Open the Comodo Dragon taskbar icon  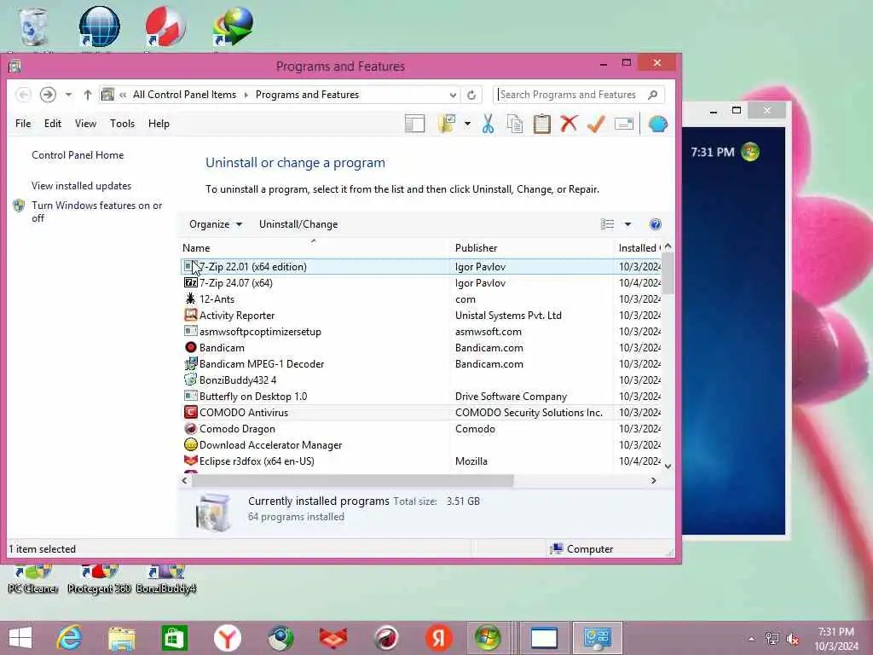pyautogui.click(x=386, y=638)
